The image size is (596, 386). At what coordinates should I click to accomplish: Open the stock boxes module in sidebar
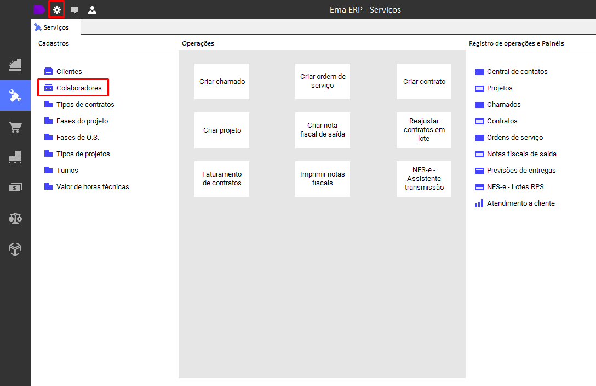click(15, 157)
